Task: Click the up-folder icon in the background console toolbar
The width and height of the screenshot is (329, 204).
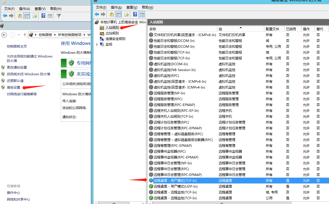Action: coord(20,16)
